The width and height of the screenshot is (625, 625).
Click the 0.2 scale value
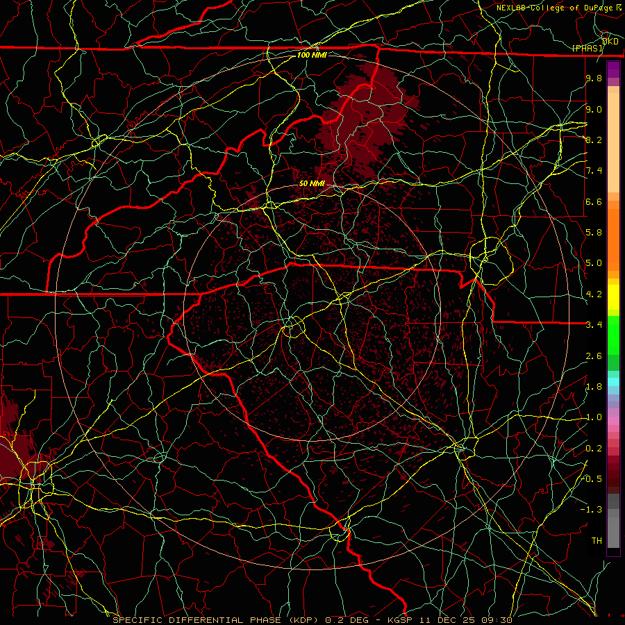[594, 449]
